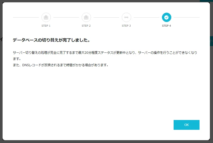
Task: Click the progress line left of STEP 1
Action: 26,17
